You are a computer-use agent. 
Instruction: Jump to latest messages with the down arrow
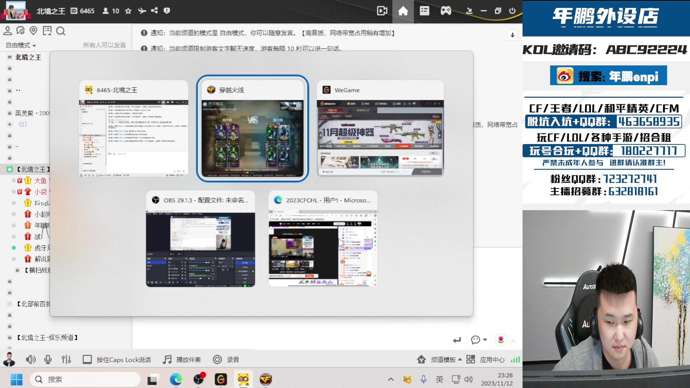pyautogui.click(x=512, y=35)
